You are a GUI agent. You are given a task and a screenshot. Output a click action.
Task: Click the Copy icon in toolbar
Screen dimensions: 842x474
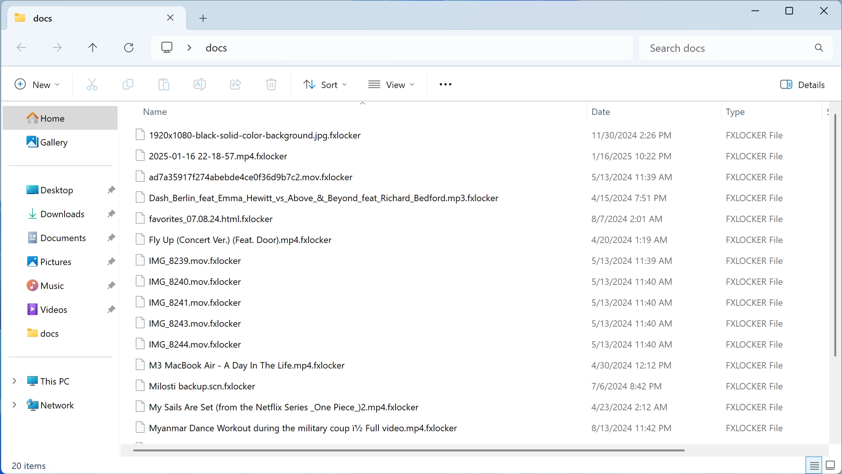coord(128,85)
